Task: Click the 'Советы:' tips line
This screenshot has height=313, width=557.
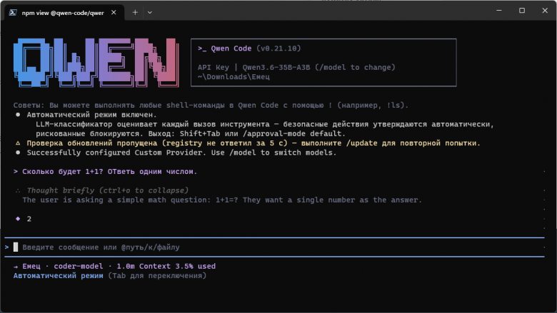Action: tap(211, 106)
